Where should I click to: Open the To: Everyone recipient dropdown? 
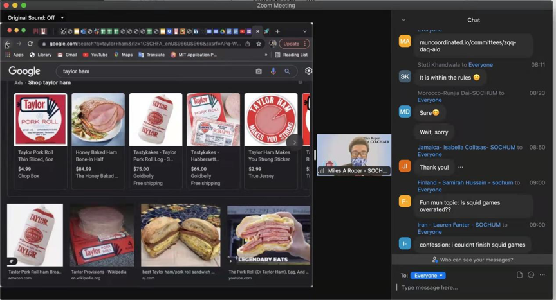[428, 275]
